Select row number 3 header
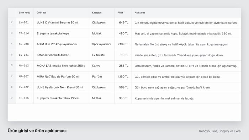 point(12,33)
